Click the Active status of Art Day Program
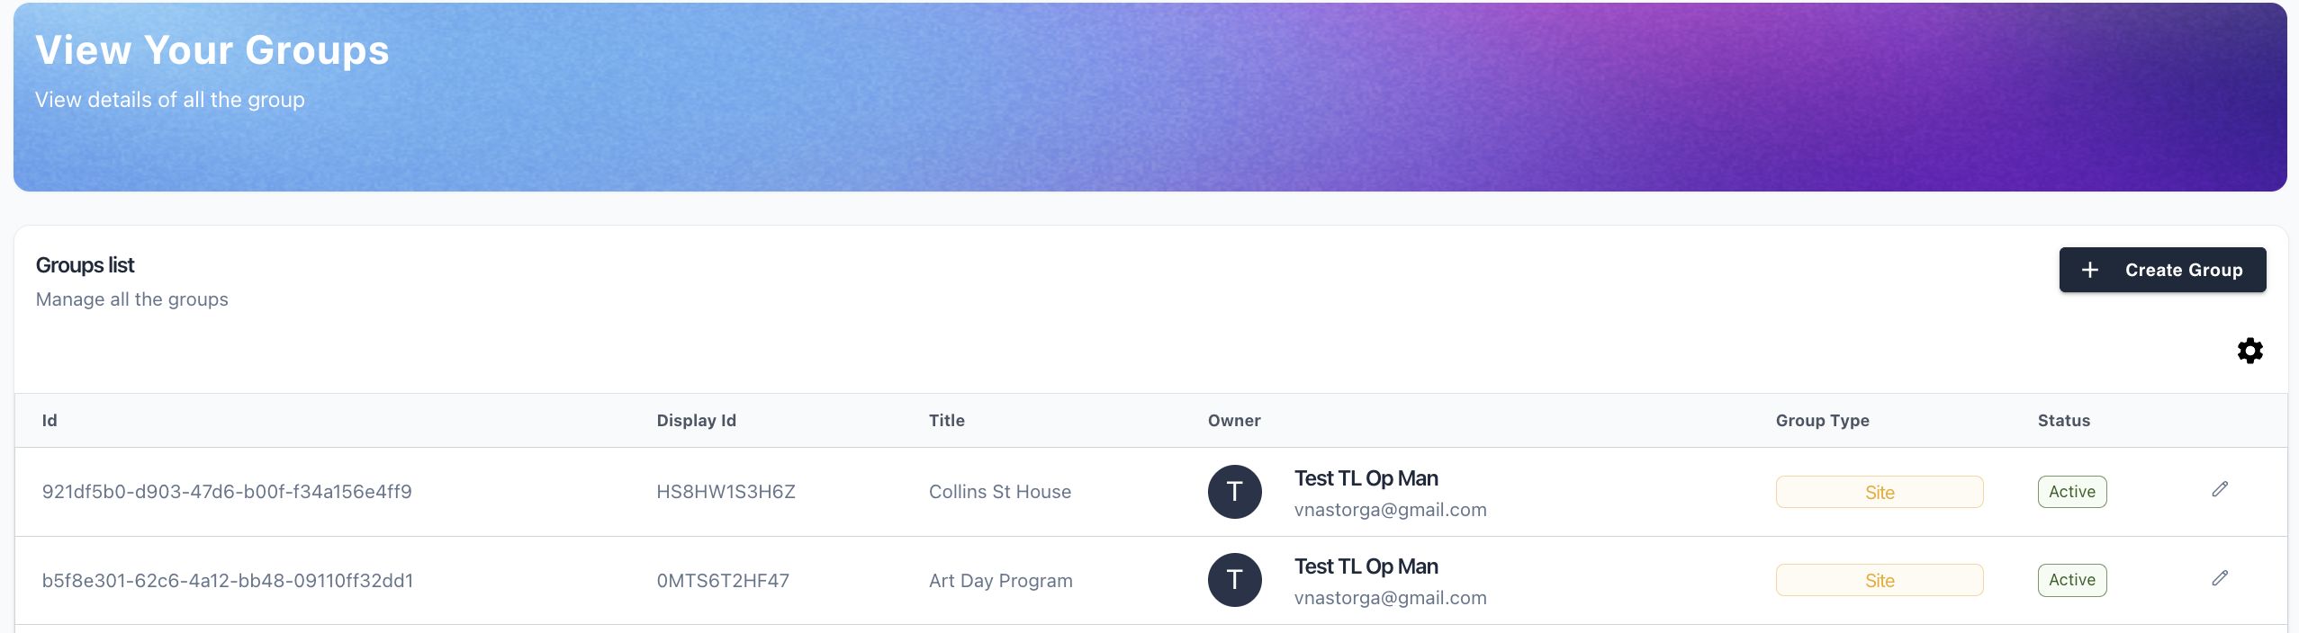Image resolution: width=2299 pixels, height=633 pixels. pyautogui.click(x=2072, y=580)
